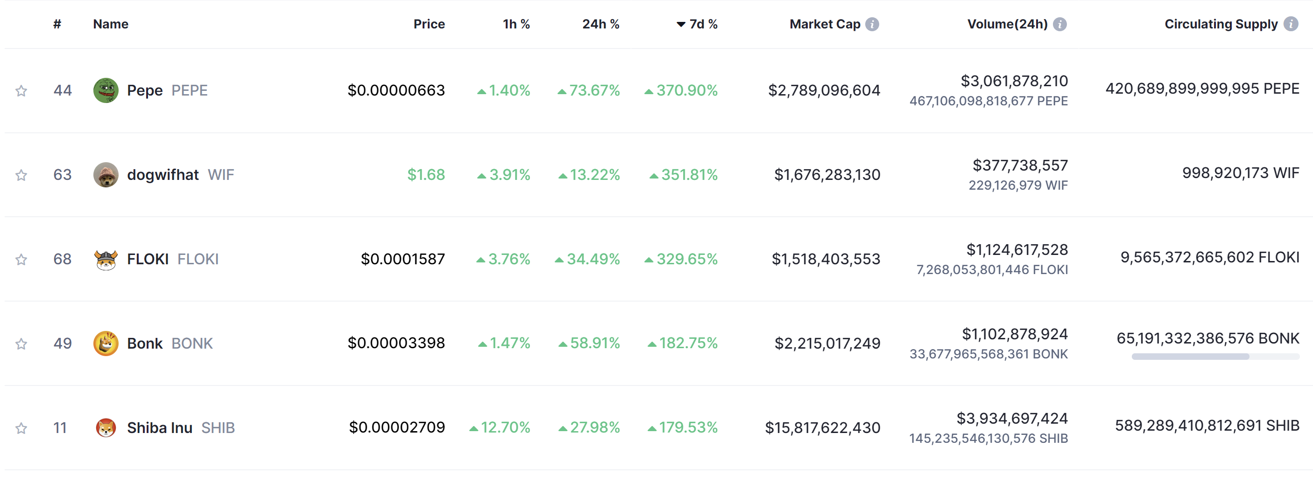Click the Bonk coin logo icon
The height and width of the screenshot is (488, 1313).
[106, 344]
